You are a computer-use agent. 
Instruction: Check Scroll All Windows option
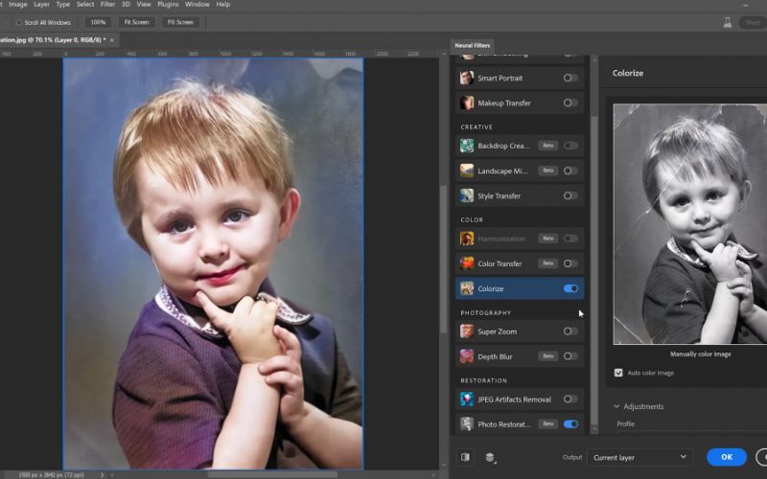coord(19,22)
